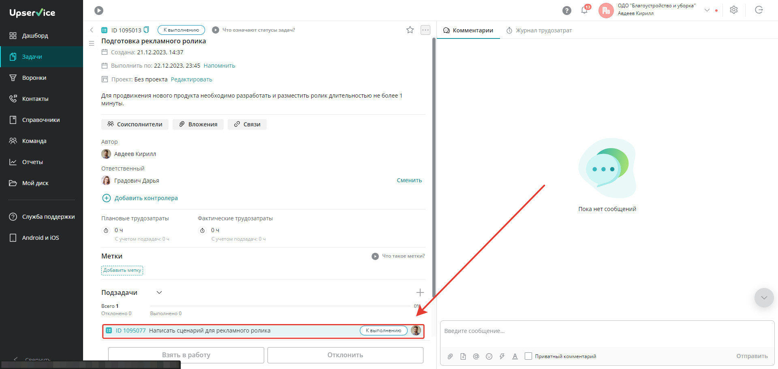Click Сменить responsible link

tap(409, 180)
